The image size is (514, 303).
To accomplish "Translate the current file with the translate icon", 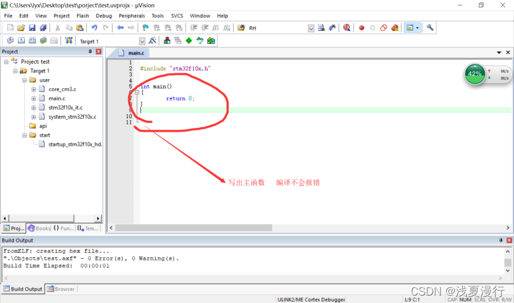I will coord(10,41).
